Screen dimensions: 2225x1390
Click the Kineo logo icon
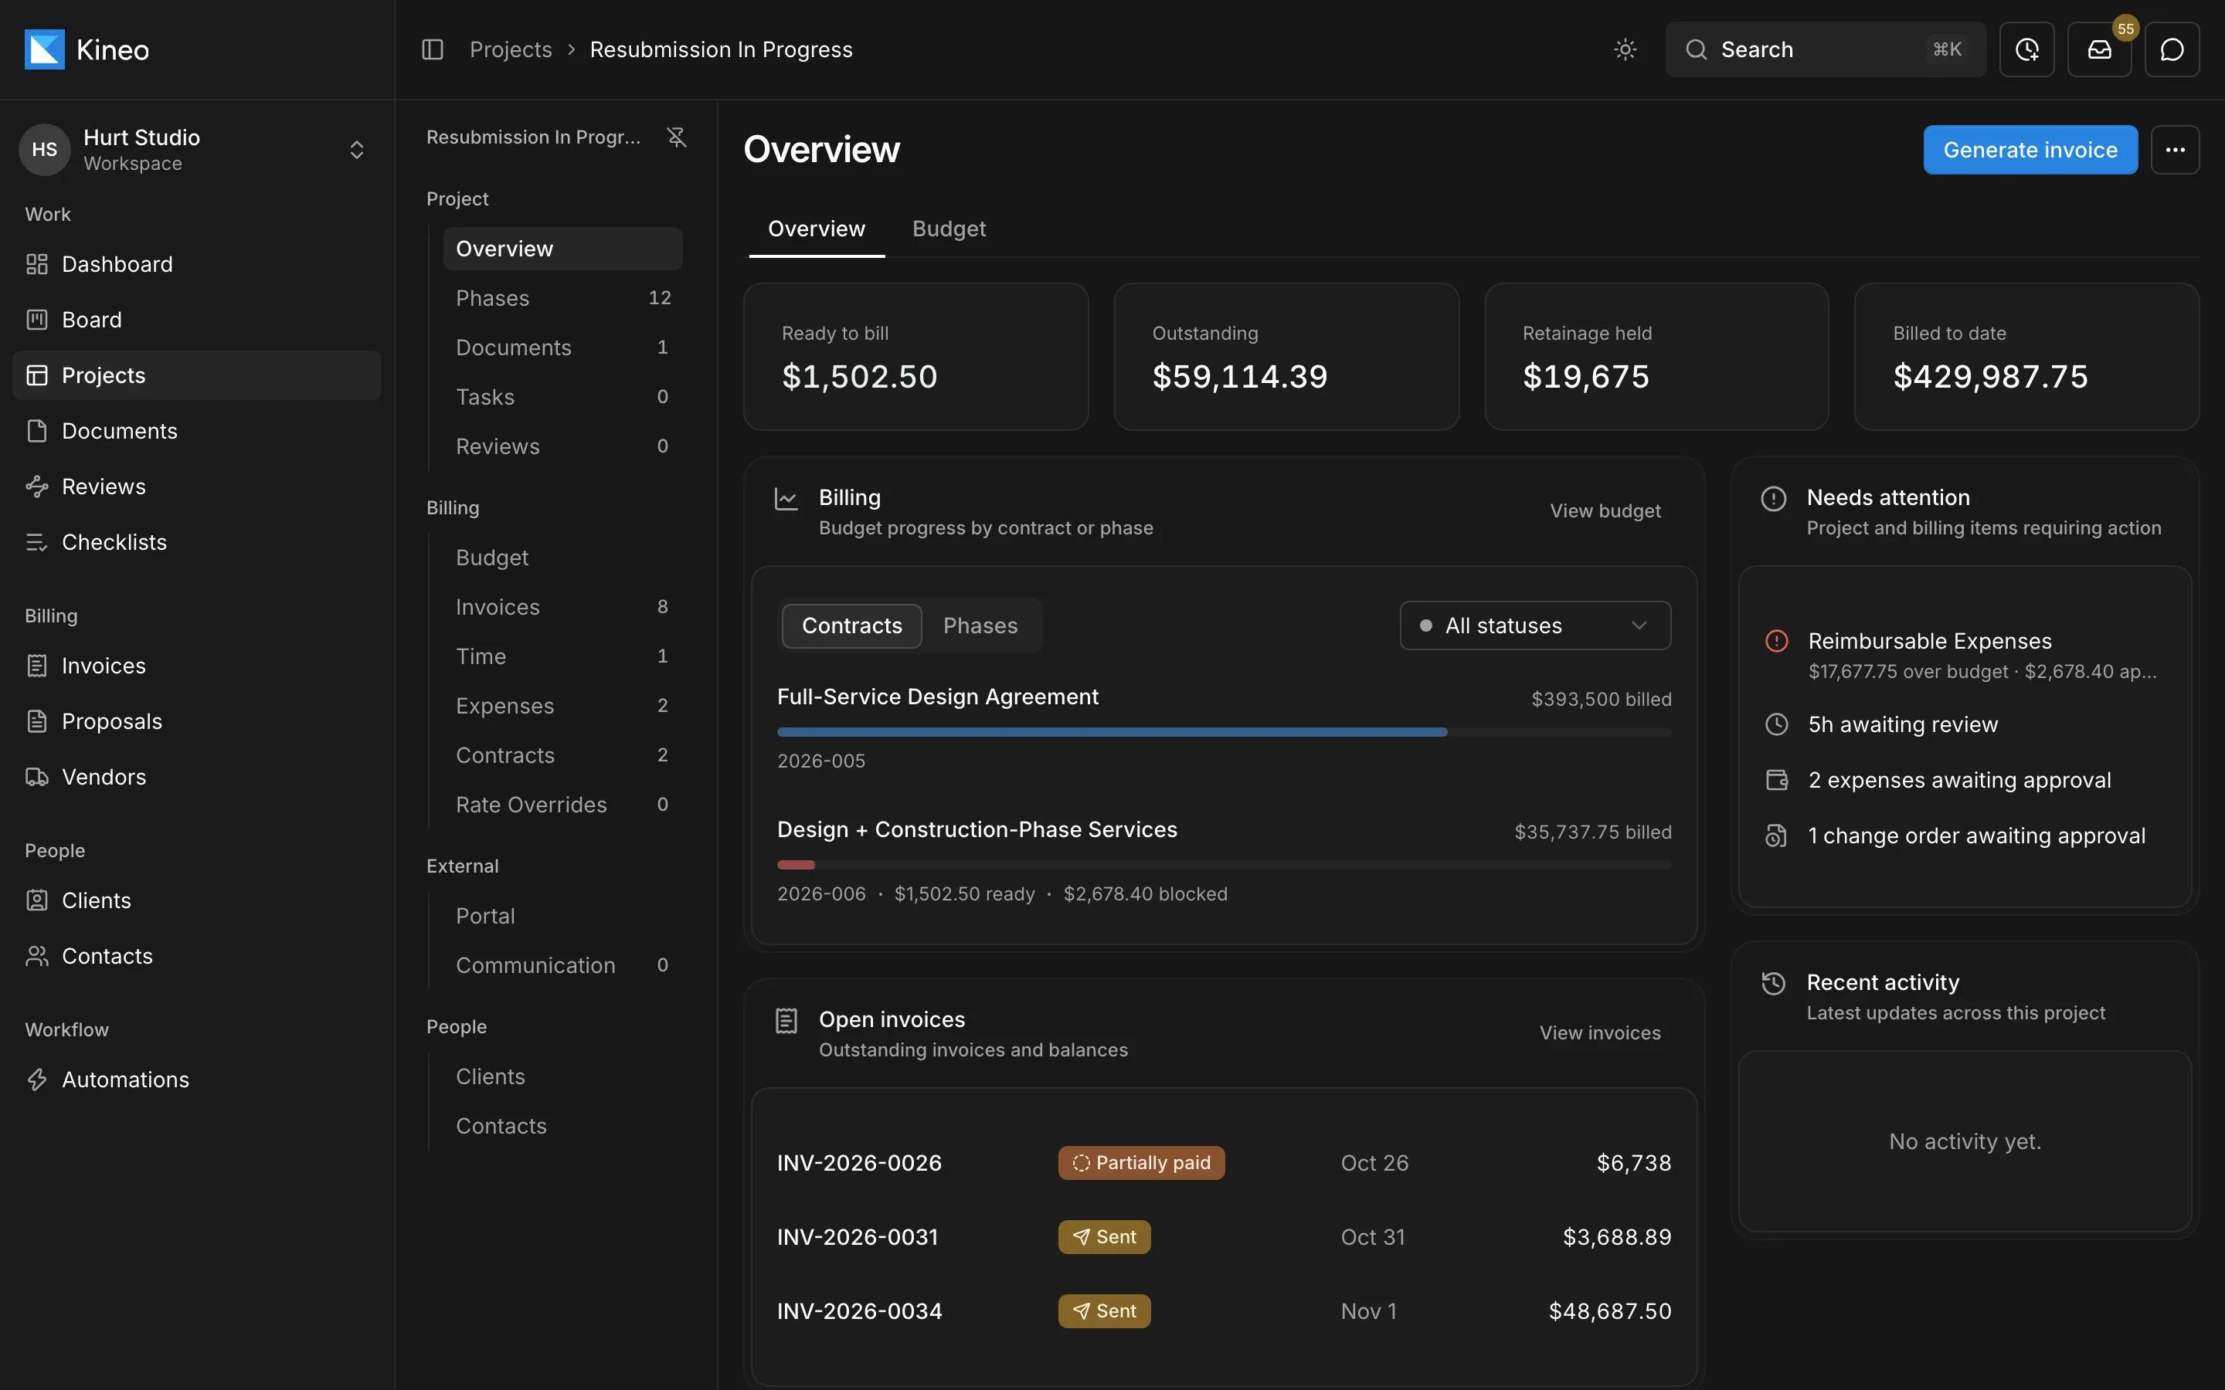pos(44,49)
